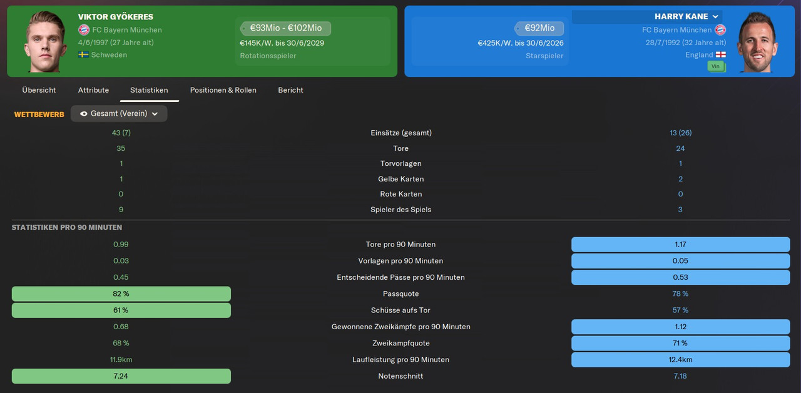Click the Einsätze (gesamt) row label
This screenshot has width=801, height=393.
401,133
